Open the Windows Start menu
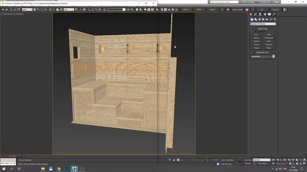 pos(4,169)
